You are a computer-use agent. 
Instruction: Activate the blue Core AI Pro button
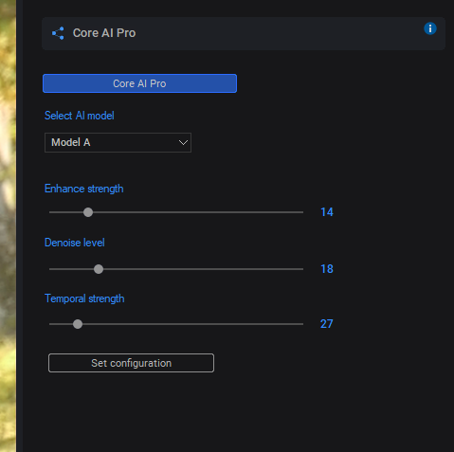pos(139,83)
